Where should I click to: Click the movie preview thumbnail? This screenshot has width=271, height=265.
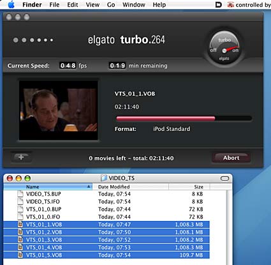tap(59, 110)
